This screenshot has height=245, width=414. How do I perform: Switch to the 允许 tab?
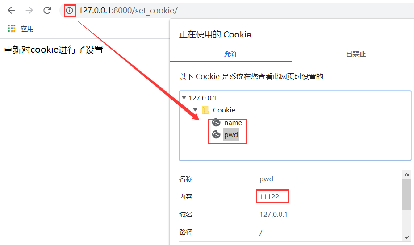coord(231,54)
